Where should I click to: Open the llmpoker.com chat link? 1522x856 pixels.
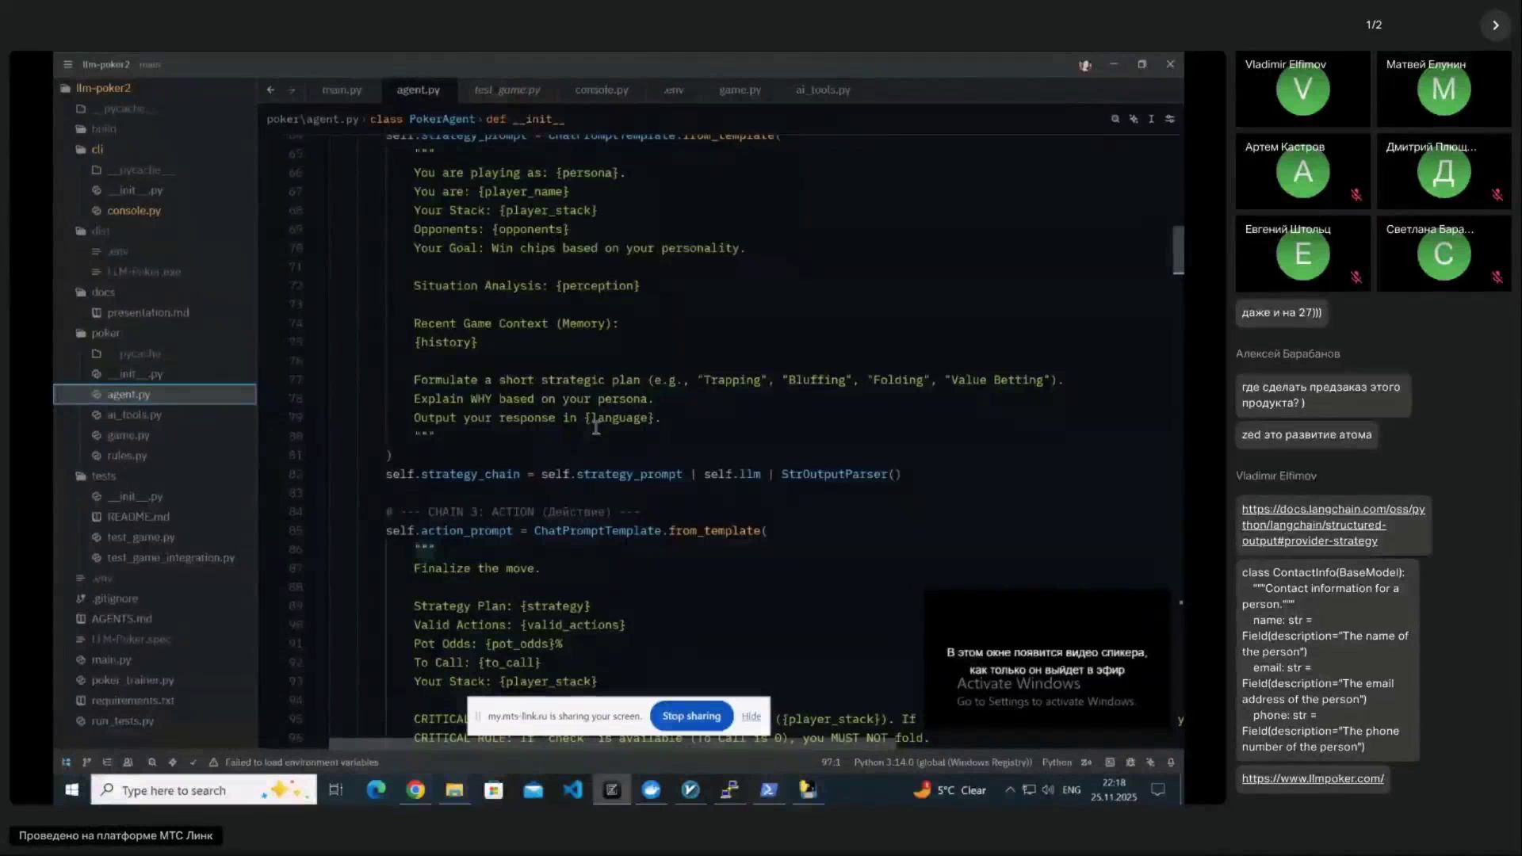click(1312, 778)
